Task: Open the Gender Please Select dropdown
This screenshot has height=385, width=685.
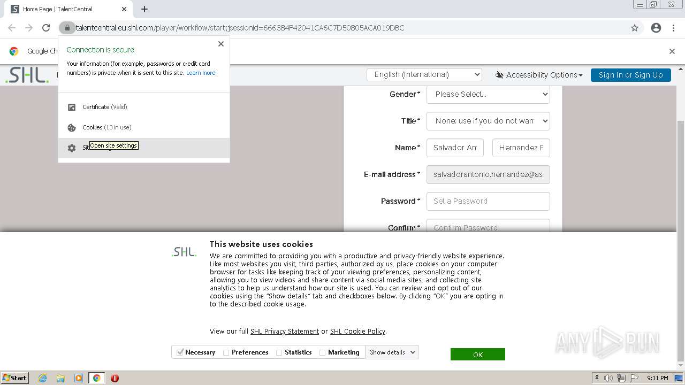Action: coord(488,94)
